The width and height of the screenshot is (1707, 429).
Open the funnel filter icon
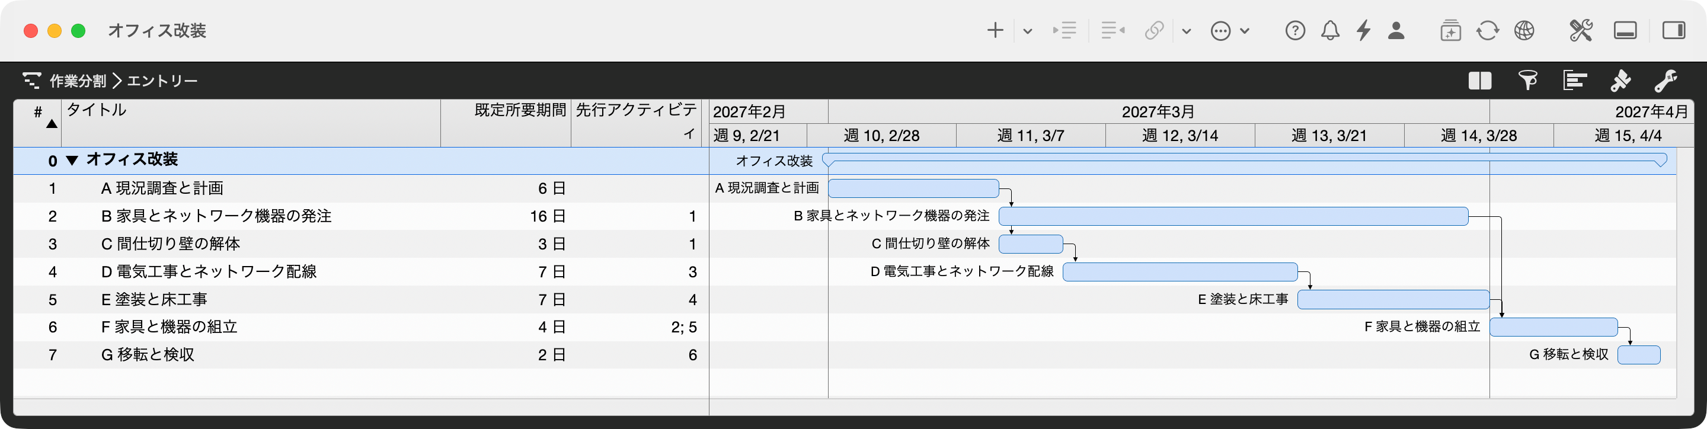point(1528,81)
